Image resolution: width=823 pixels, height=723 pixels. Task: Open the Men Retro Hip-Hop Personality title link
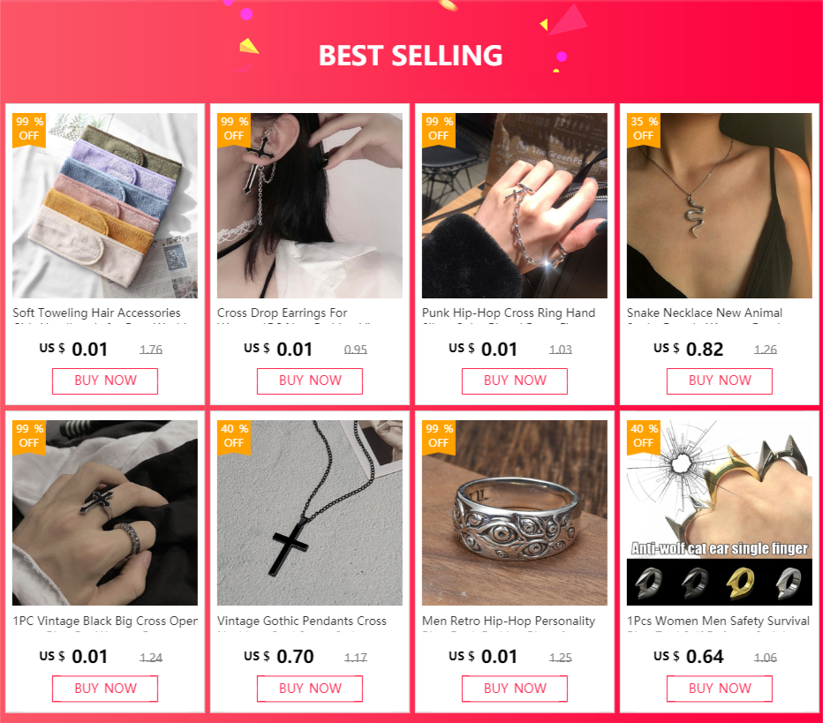509,621
